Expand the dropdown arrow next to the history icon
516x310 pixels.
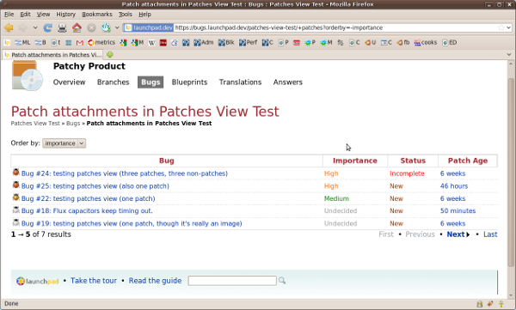pos(117,28)
